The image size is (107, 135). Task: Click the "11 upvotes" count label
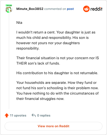(18, 115)
